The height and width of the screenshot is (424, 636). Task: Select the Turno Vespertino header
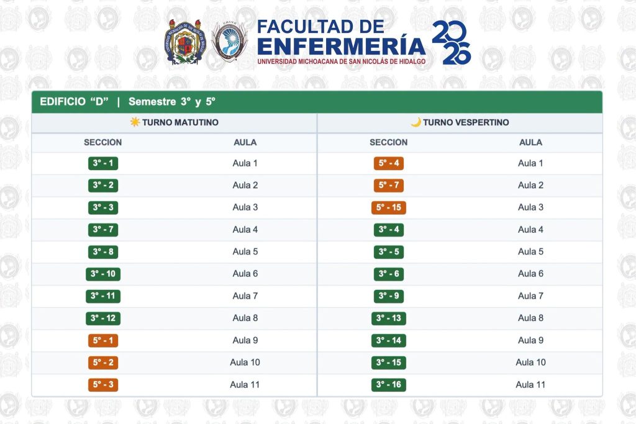460,122
